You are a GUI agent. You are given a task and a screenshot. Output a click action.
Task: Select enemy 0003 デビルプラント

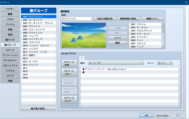(145, 31)
